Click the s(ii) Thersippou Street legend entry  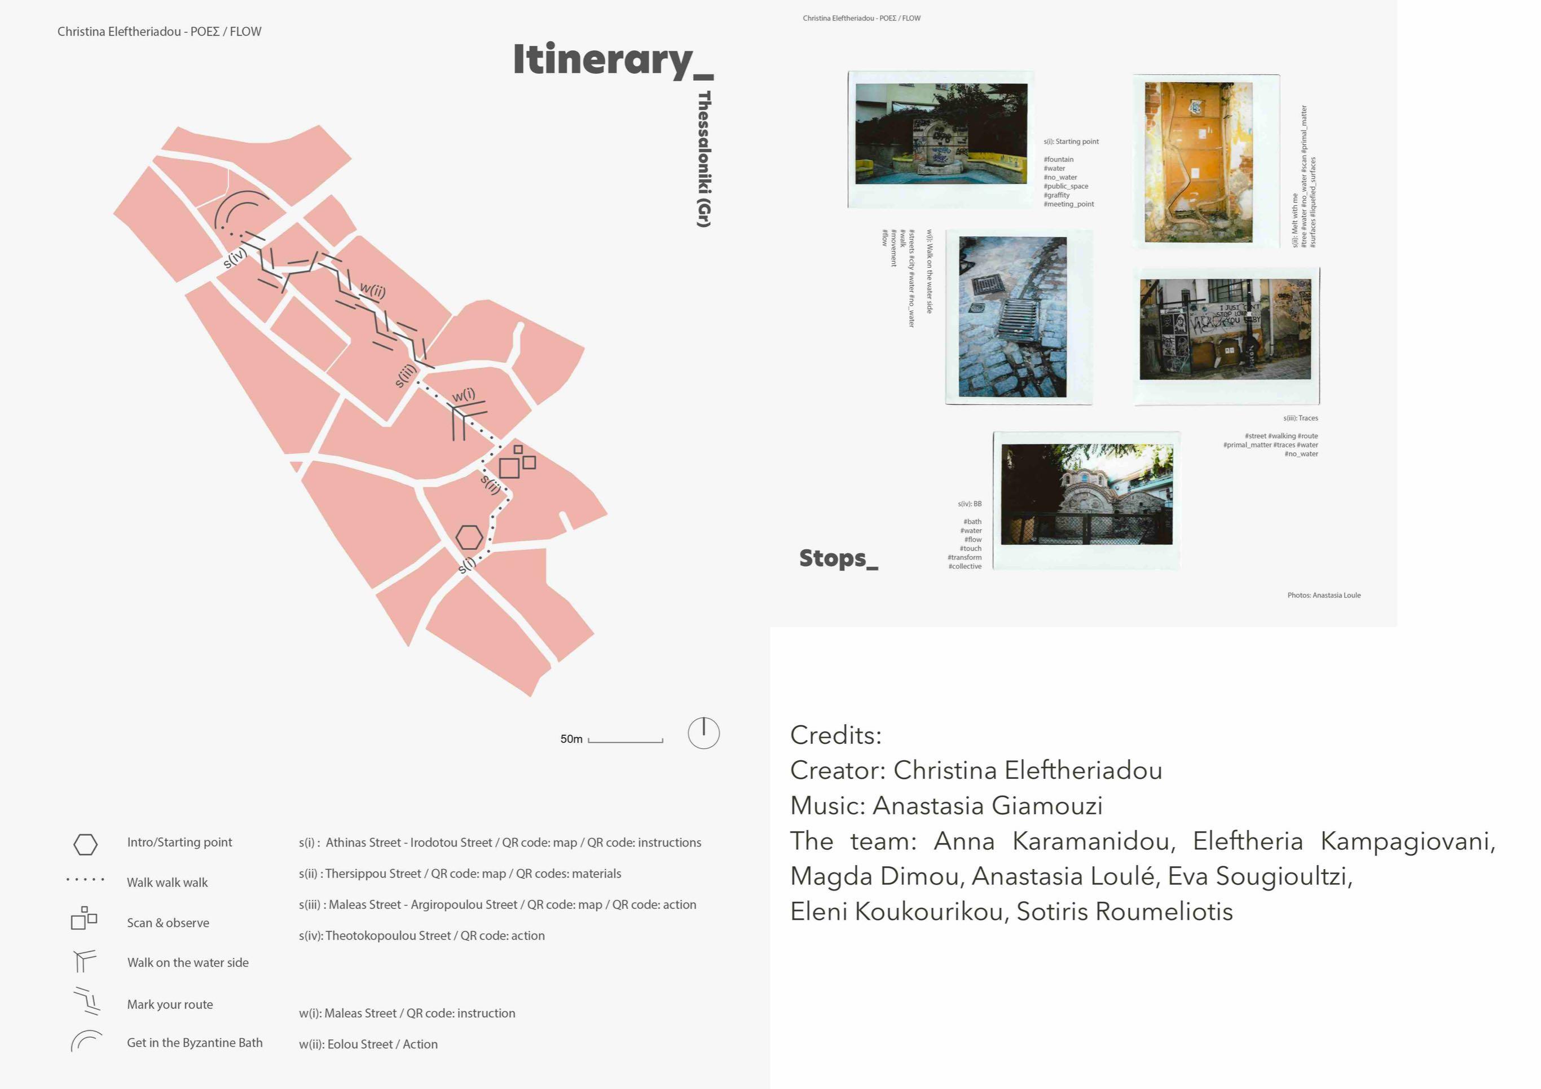click(x=460, y=874)
